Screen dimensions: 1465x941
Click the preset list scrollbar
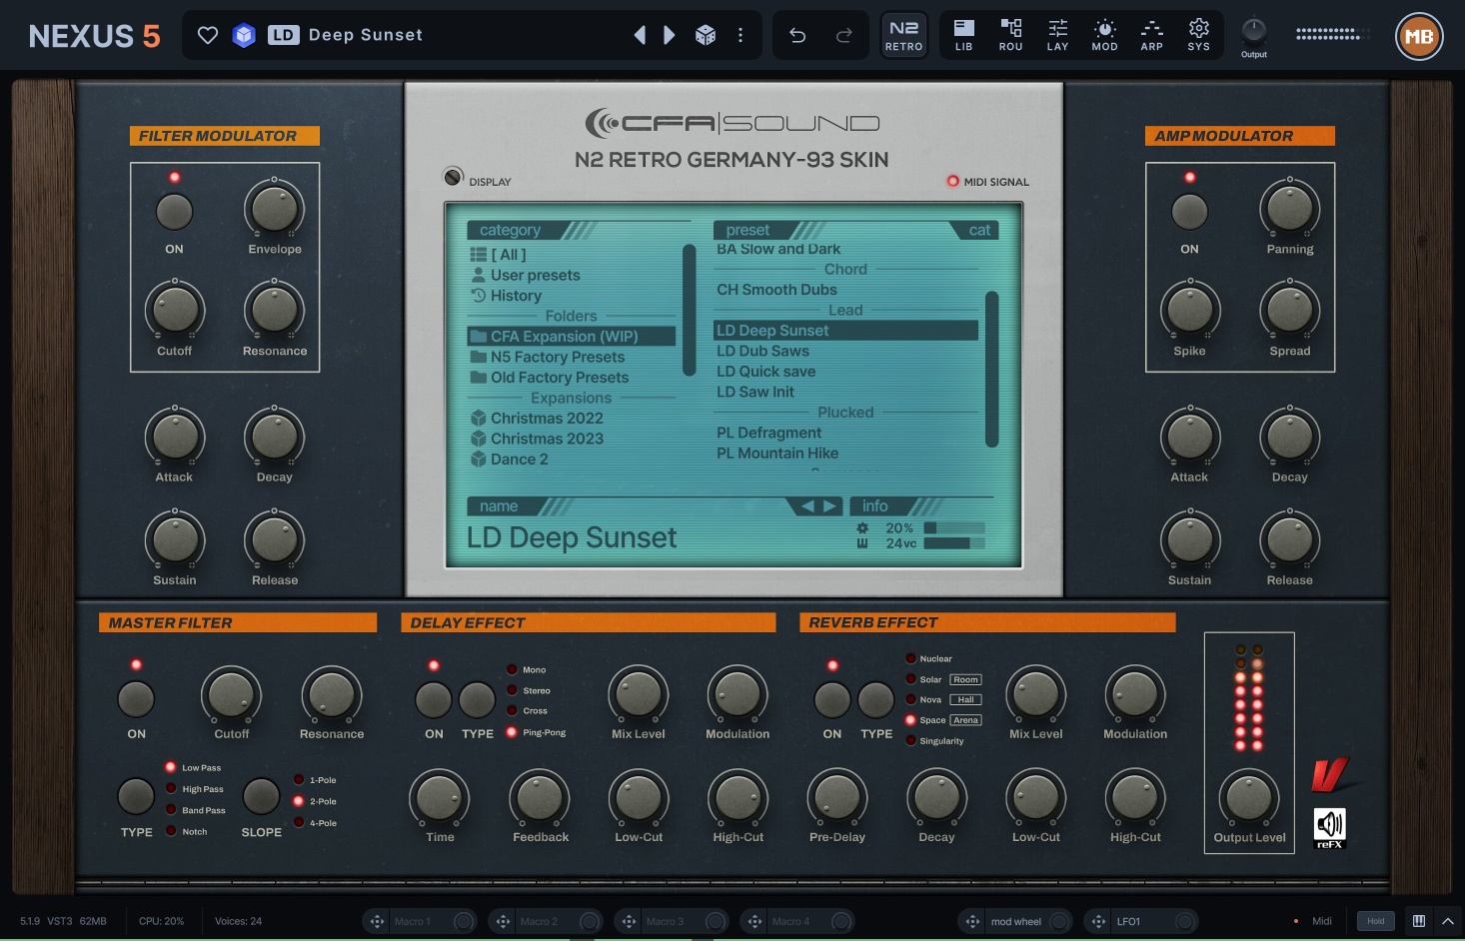(991, 369)
